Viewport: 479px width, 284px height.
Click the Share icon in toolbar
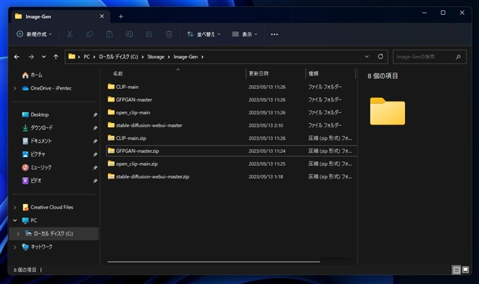click(x=149, y=34)
